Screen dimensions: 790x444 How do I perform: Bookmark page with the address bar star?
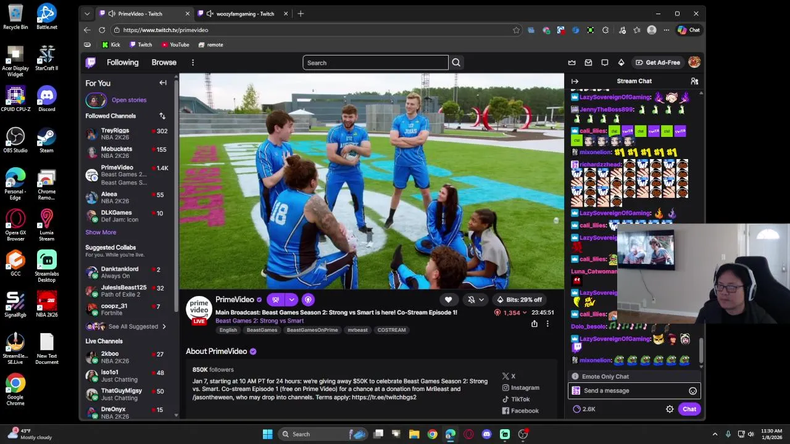pyautogui.click(x=516, y=30)
